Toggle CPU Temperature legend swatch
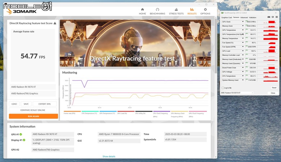Screen dimensions: 281x162 (90, 111)
